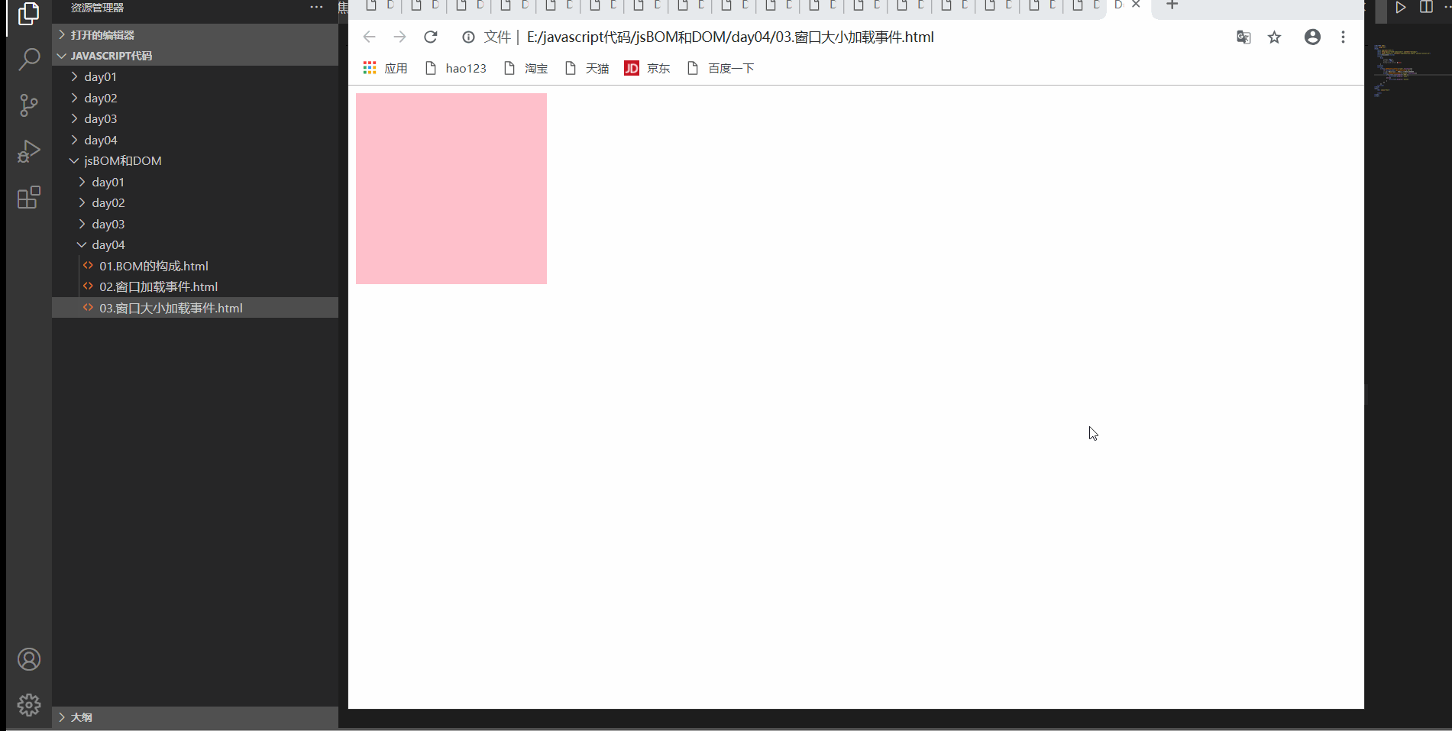The image size is (1452, 731).
Task: Open the browser three-dot menu
Action: pos(1343,37)
